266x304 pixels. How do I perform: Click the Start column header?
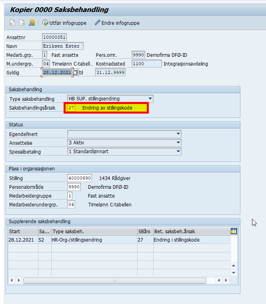(x=23, y=231)
